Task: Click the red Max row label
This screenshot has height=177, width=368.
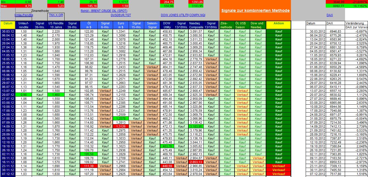Action: point(8,6)
